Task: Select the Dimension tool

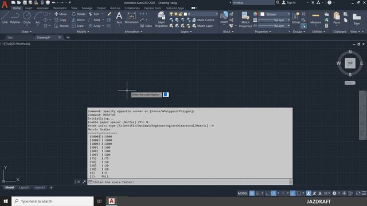Action: click(131, 18)
